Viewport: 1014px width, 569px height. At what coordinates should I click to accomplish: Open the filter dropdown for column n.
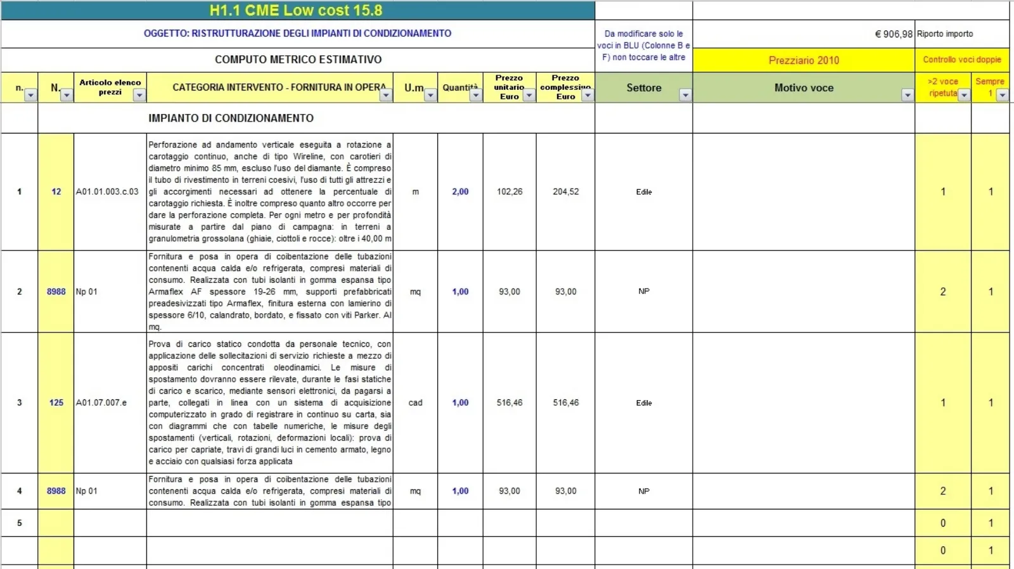(30, 95)
